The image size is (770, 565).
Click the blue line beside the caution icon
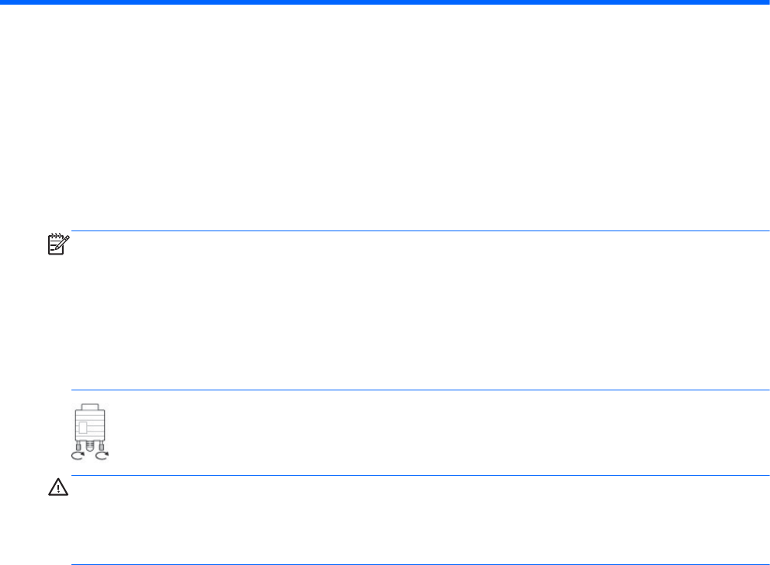[419, 476]
